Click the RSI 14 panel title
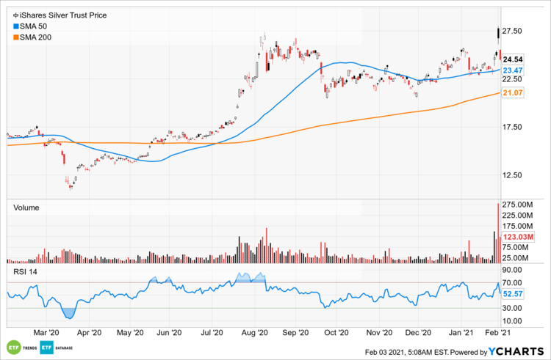The width and height of the screenshot is (551, 360). (24, 272)
